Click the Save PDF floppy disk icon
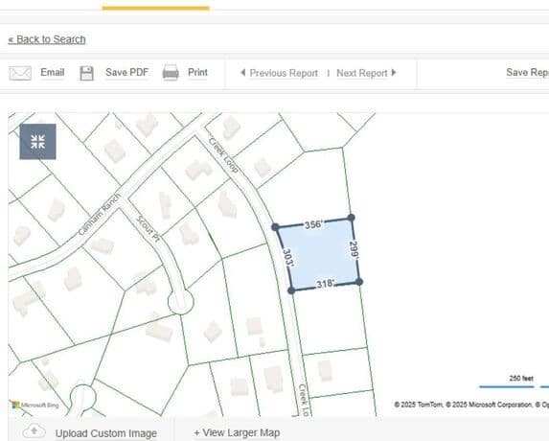The height and width of the screenshot is (441, 549). (86, 73)
